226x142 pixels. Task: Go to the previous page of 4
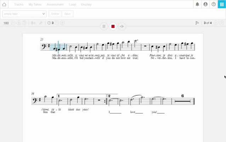pyautogui.click(x=216, y=23)
